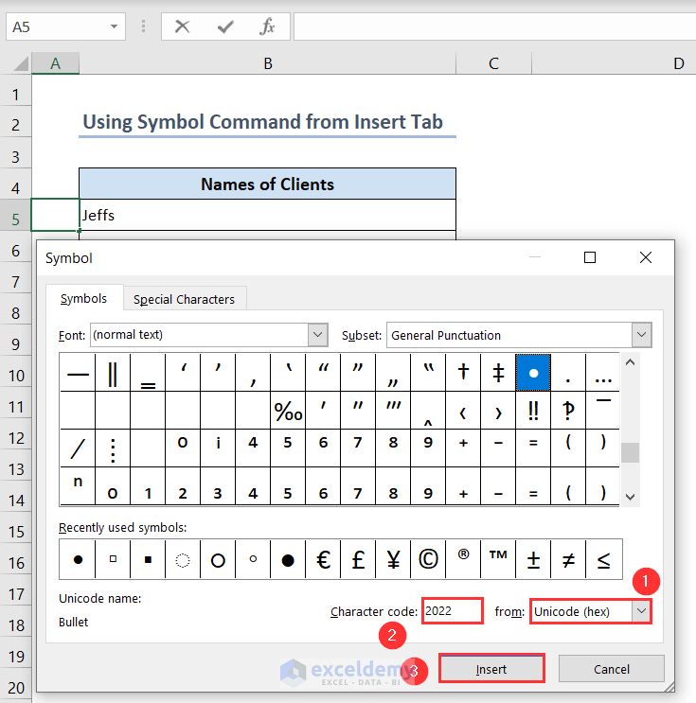696x703 pixels.
Task: Pick recent registered ® symbol
Action: tap(463, 559)
